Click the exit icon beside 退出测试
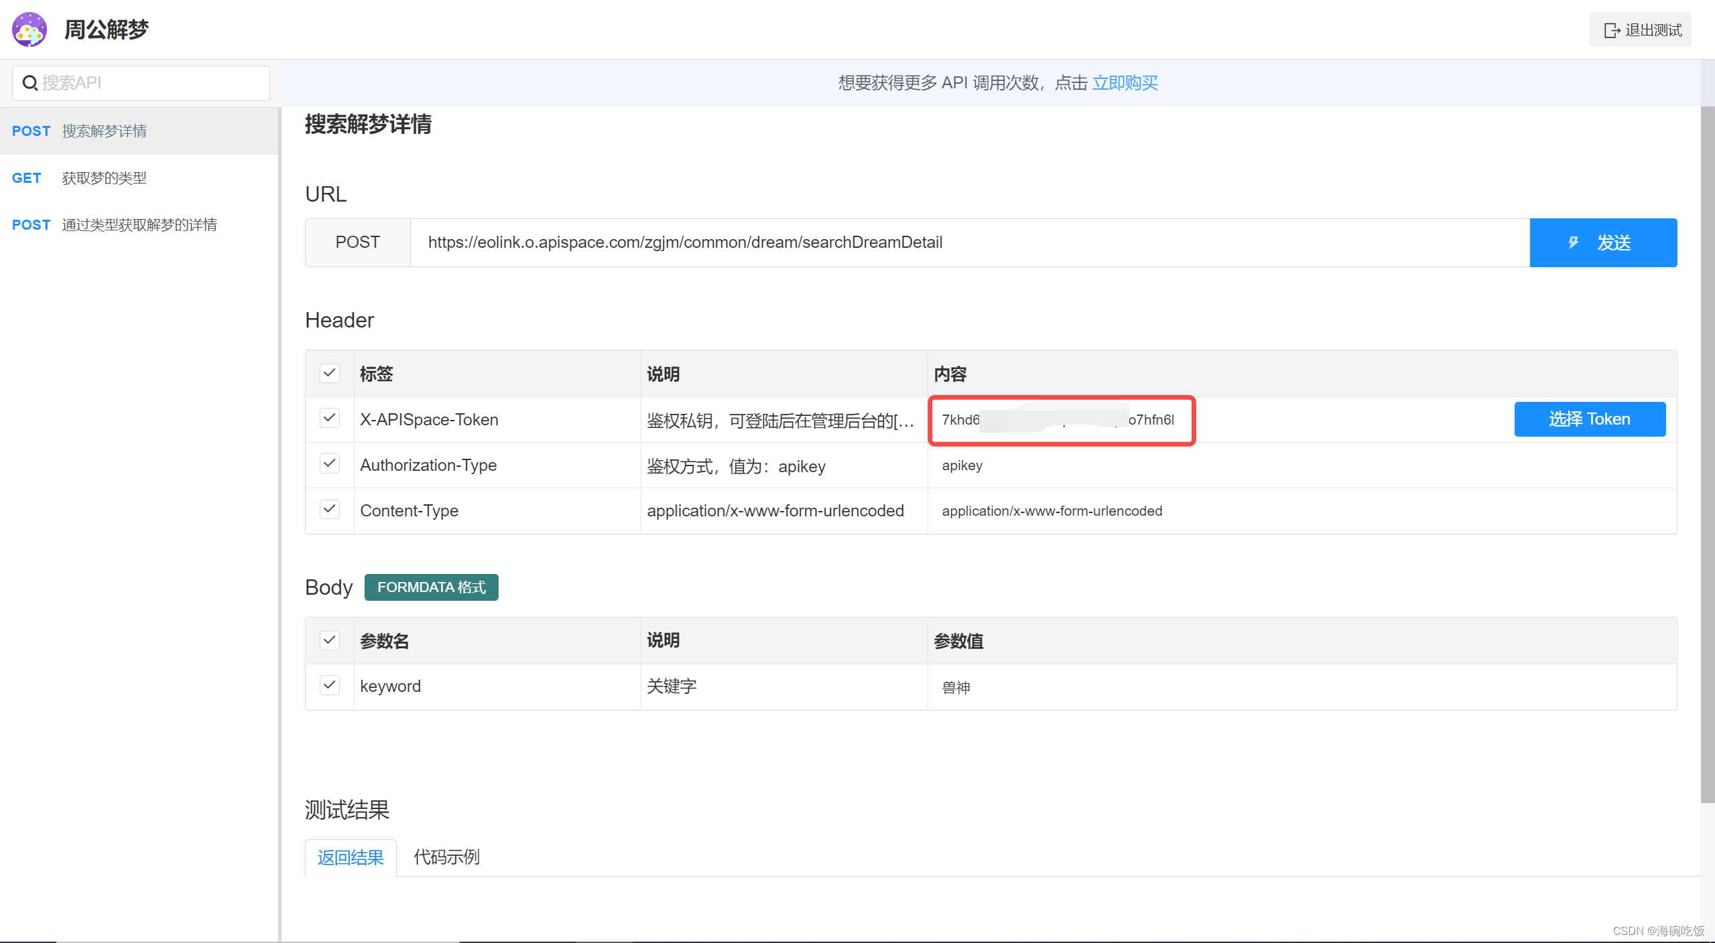1715x943 pixels. pos(1611,31)
